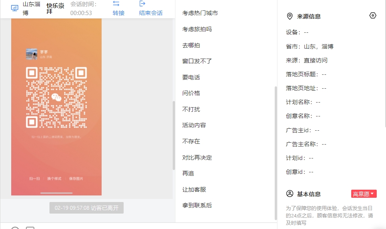
Task: Click the 广告主名称 info row
Action: click(x=306, y=144)
